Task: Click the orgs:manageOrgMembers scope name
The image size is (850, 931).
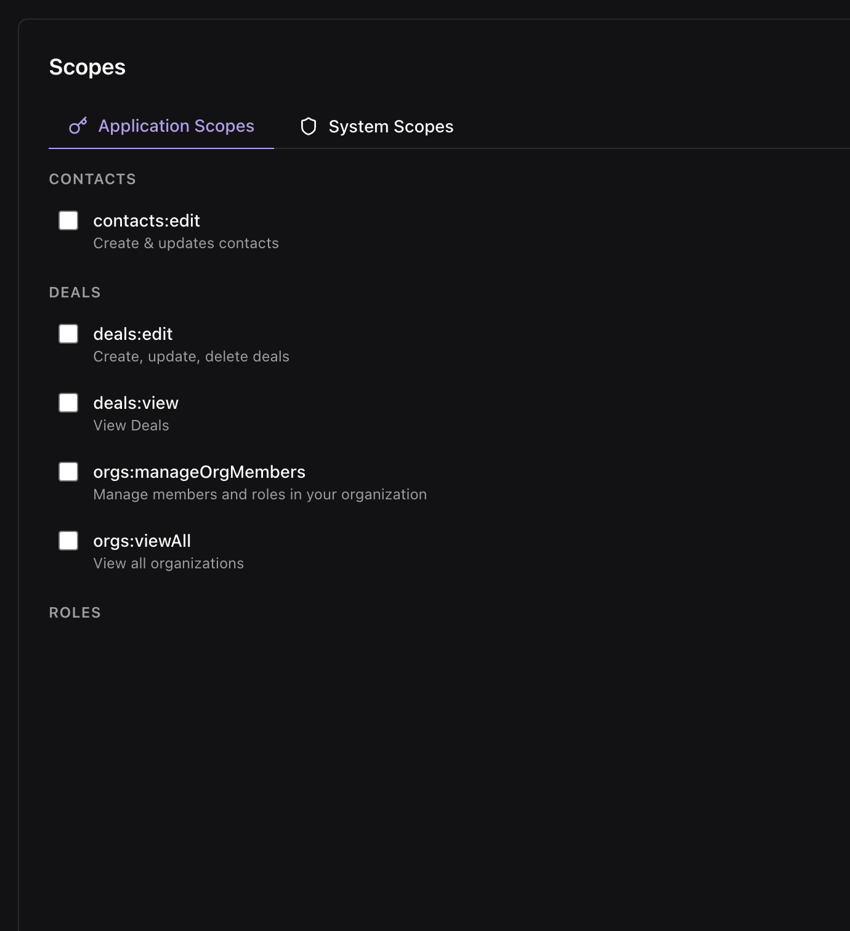Action: point(199,472)
